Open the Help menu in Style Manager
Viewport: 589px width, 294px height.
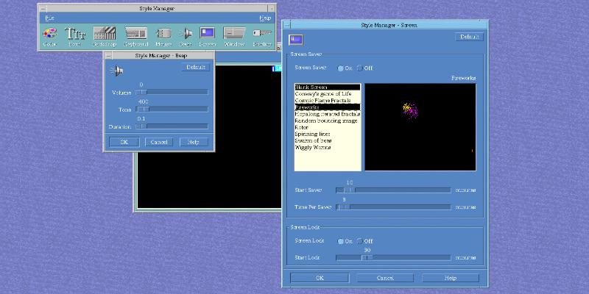[x=264, y=18]
